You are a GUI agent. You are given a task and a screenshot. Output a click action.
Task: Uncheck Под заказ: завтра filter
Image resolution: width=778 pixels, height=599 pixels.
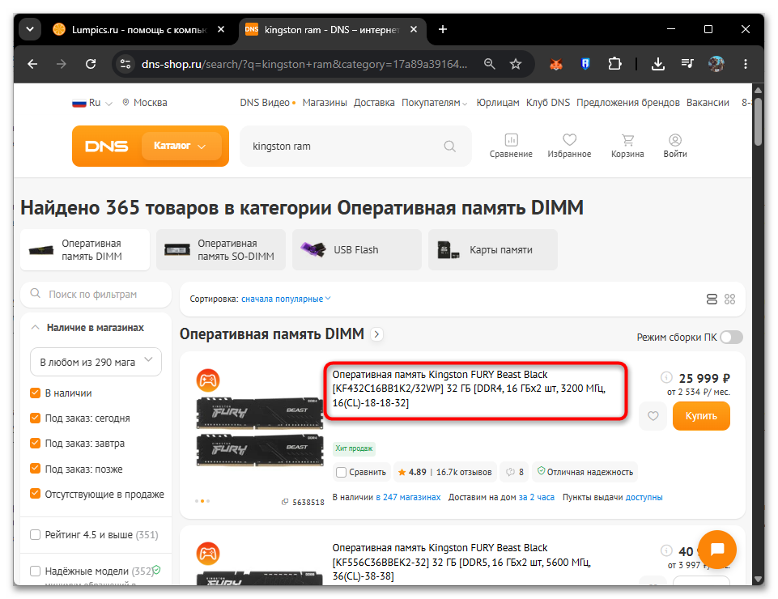36,443
